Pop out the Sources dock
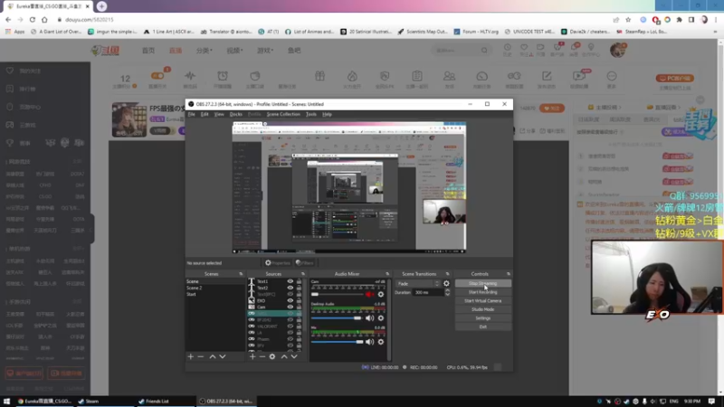The image size is (724, 407). [x=303, y=274]
